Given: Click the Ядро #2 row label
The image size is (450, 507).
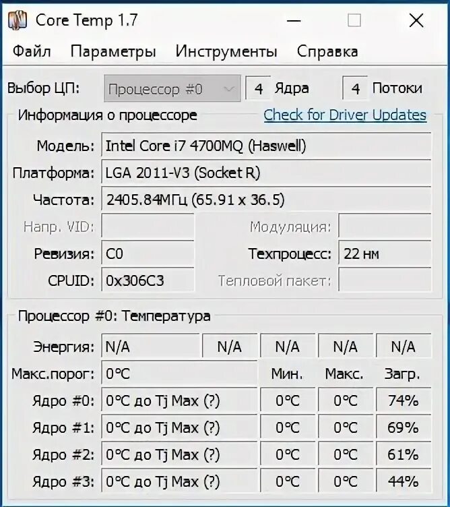Looking at the screenshot, I should tap(63, 455).
